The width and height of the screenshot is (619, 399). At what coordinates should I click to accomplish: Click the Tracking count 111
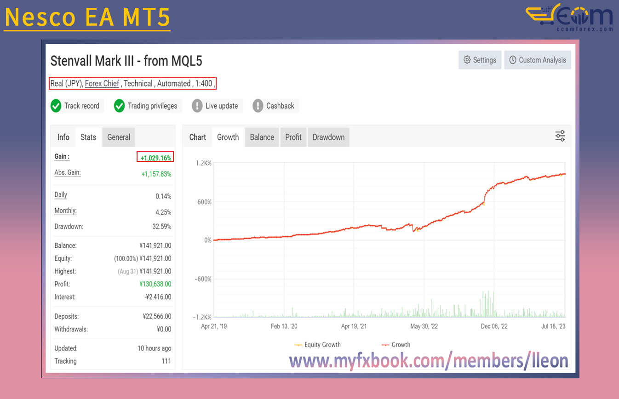(x=166, y=361)
